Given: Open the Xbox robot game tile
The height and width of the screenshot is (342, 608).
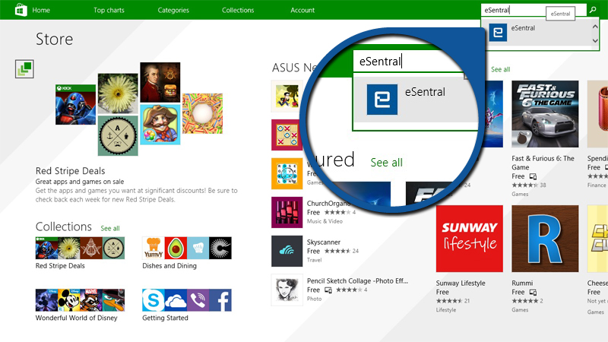Looking at the screenshot, I should point(75,105).
